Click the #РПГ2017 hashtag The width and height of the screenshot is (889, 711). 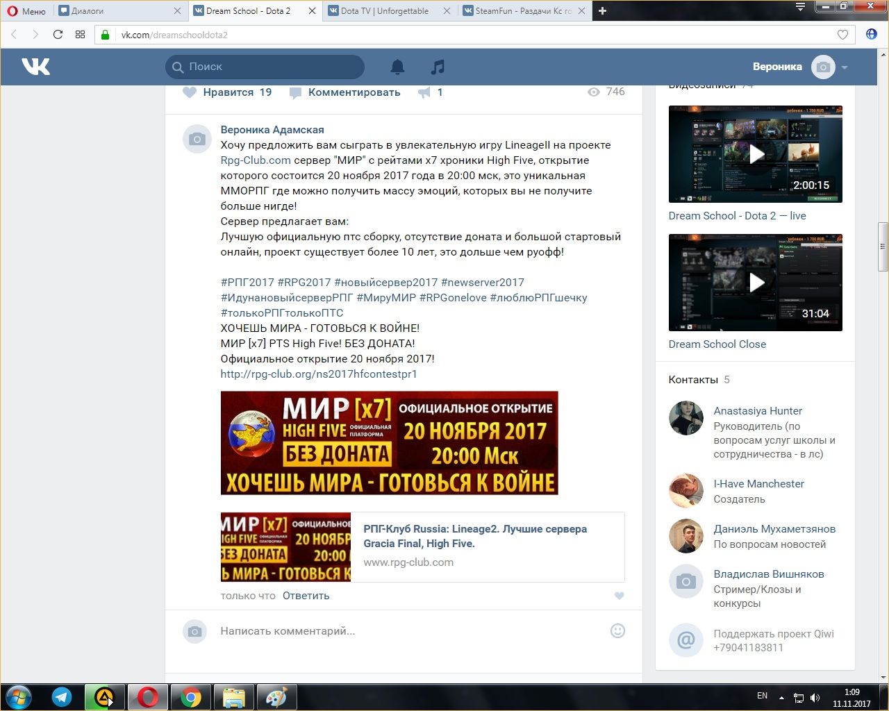[x=247, y=283]
